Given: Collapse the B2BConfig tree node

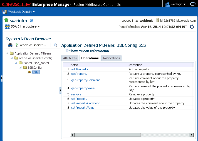Looking at the screenshot, I should pos(21,68).
